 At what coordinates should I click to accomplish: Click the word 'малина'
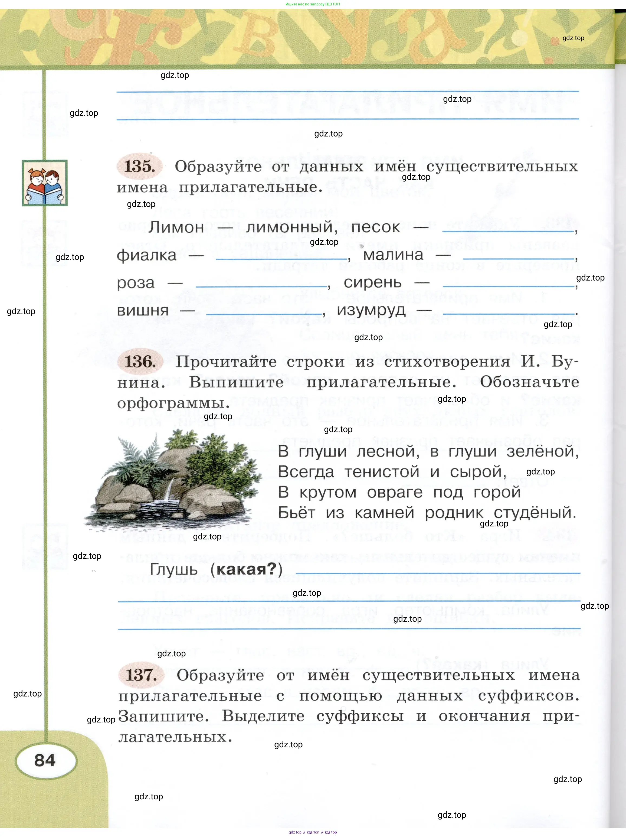tap(393, 255)
